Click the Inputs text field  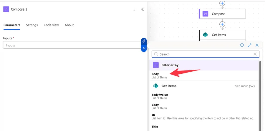71,45
